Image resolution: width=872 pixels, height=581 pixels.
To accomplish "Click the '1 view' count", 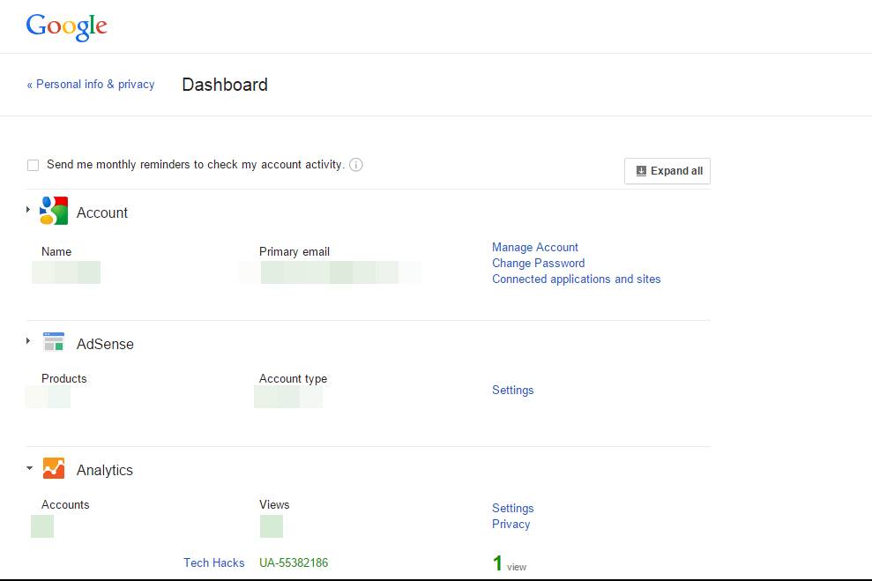I will [x=510, y=563].
